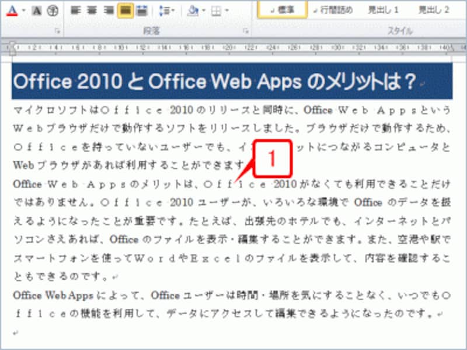Open the font color dropdown arrow

pyautogui.click(x=24, y=10)
